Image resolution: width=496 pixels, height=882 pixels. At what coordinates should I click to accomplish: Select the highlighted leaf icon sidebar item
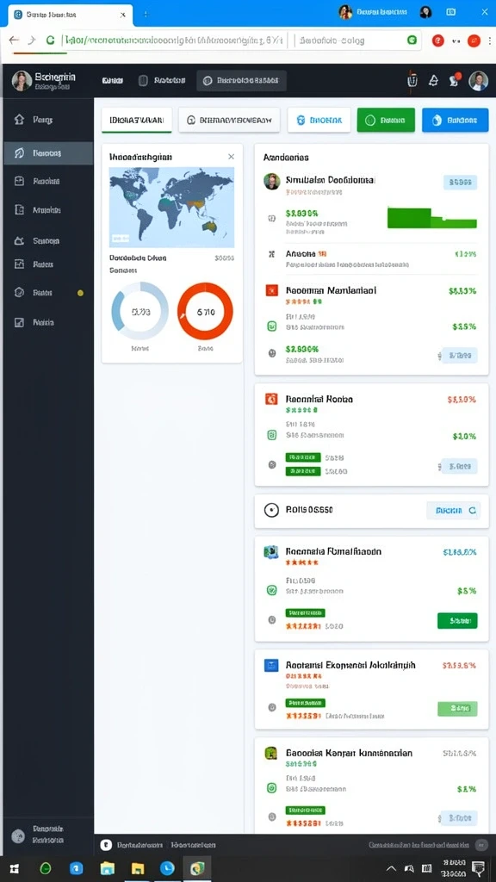[x=48, y=153]
